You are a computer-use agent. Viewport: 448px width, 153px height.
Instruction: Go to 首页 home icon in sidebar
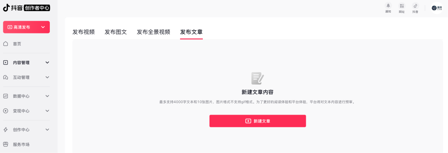pos(5,44)
